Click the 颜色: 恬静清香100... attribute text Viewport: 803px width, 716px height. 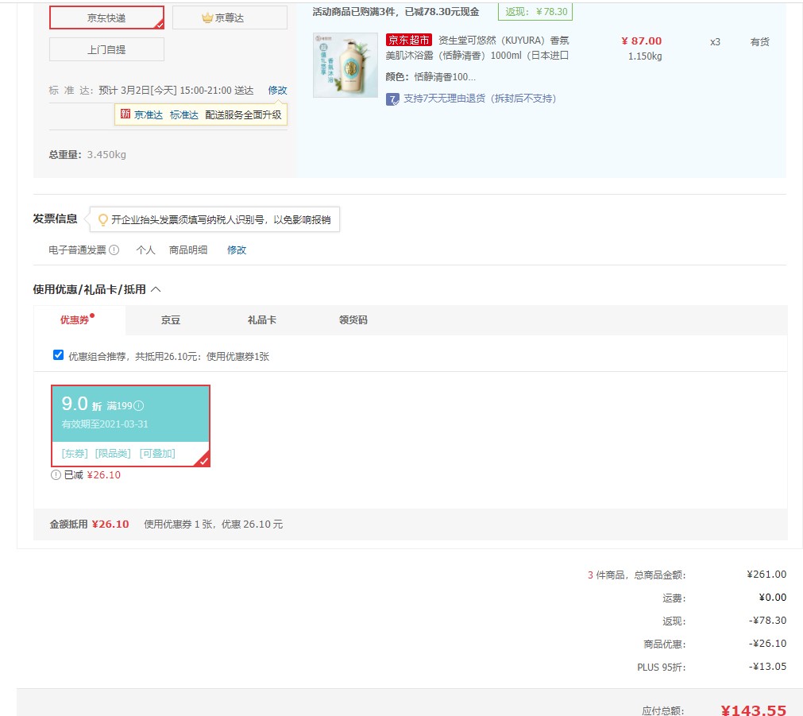(x=430, y=77)
